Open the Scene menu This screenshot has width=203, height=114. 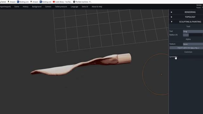point(16,7)
